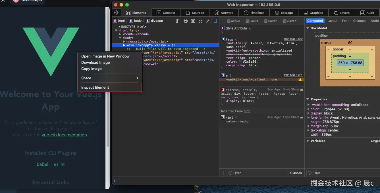Click the Sources tab document icon
Viewport: 380px width, 193px height.
coord(188,13)
